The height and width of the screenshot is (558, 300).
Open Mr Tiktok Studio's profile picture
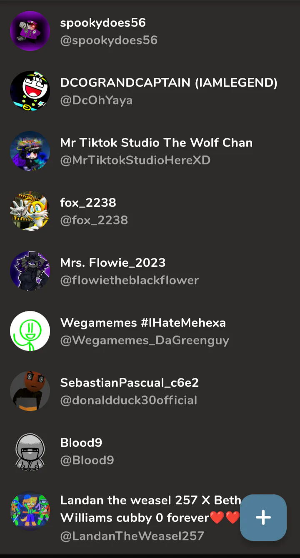click(x=30, y=151)
